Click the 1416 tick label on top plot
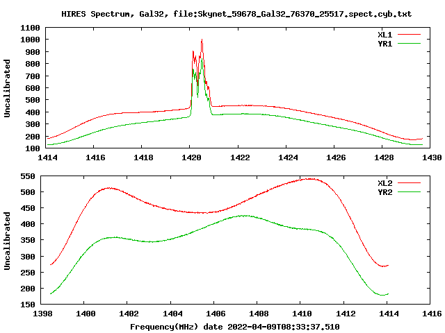Screen dimensions: 445x333 [x=95, y=157]
